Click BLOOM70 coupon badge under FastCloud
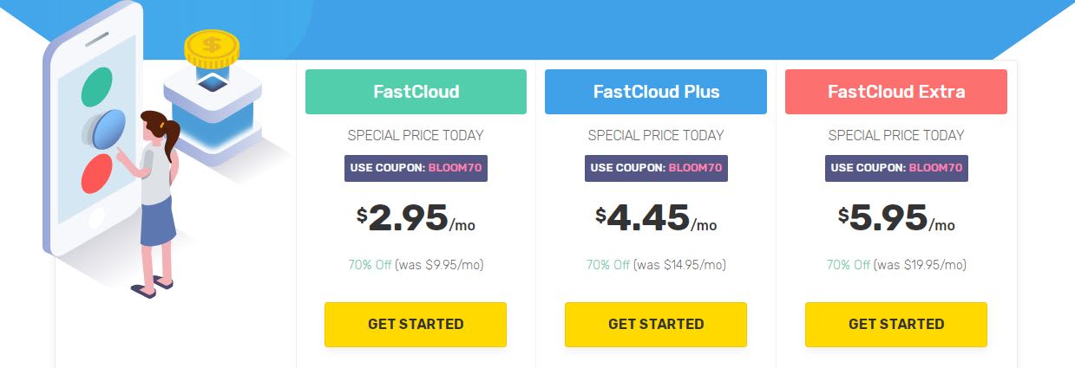1075x368 pixels. (416, 168)
